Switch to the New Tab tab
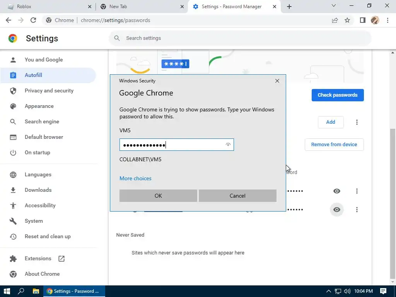 click(x=142, y=7)
